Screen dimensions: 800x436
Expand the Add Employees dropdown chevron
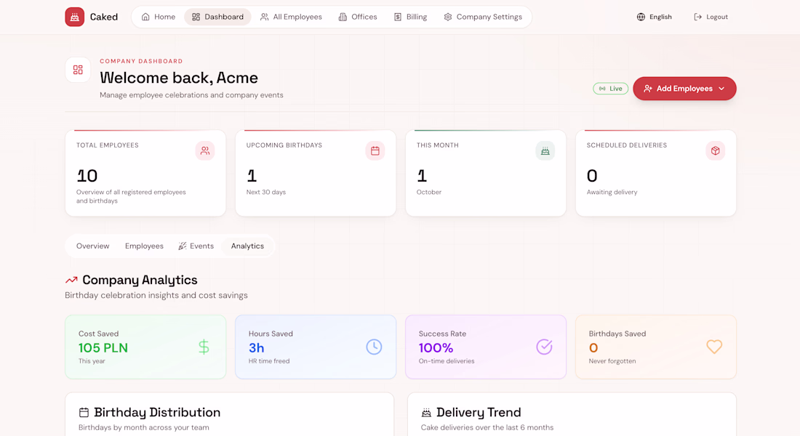tap(721, 89)
